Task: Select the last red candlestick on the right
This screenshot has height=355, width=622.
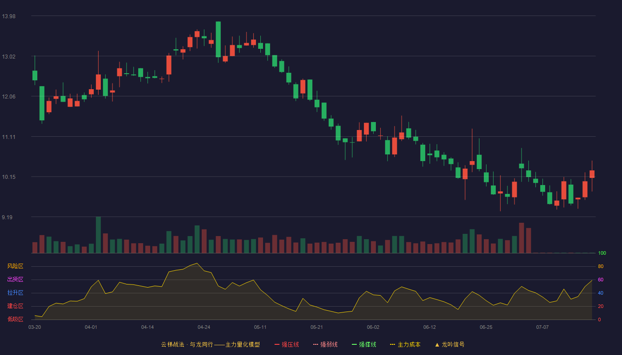Action: pyautogui.click(x=592, y=174)
